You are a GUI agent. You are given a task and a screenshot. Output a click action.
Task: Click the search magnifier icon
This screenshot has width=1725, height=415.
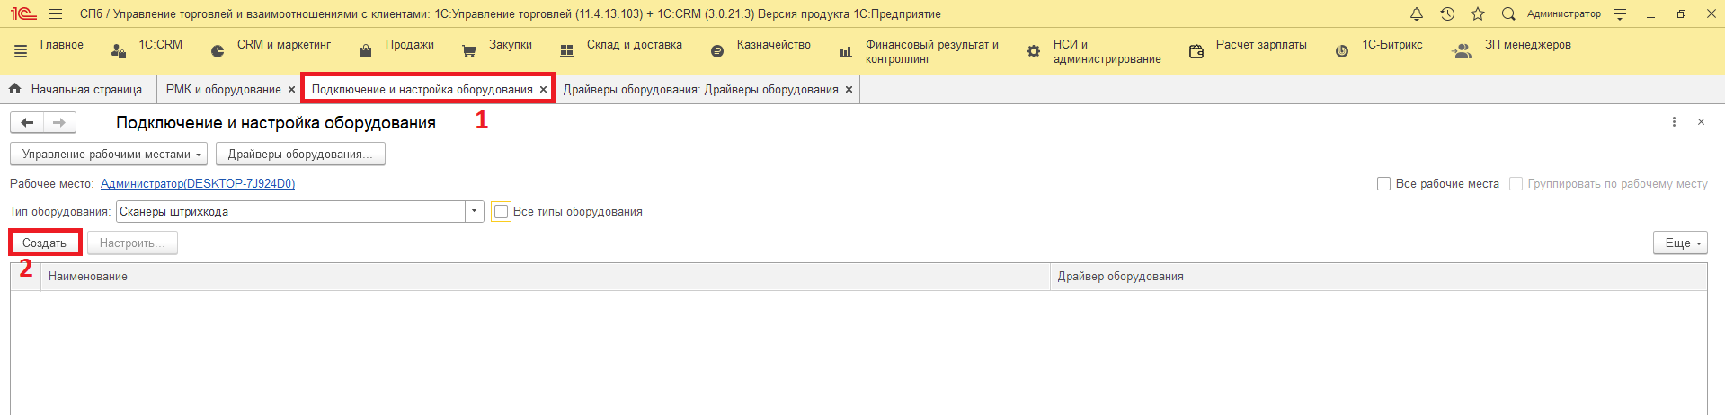click(1508, 13)
